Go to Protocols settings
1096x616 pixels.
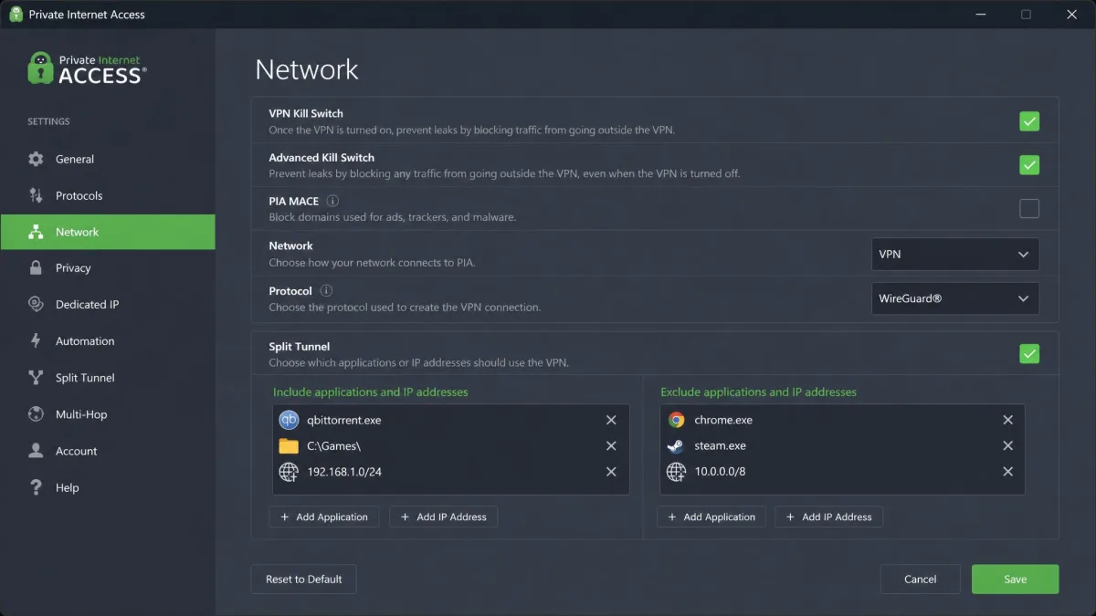pyautogui.click(x=108, y=195)
